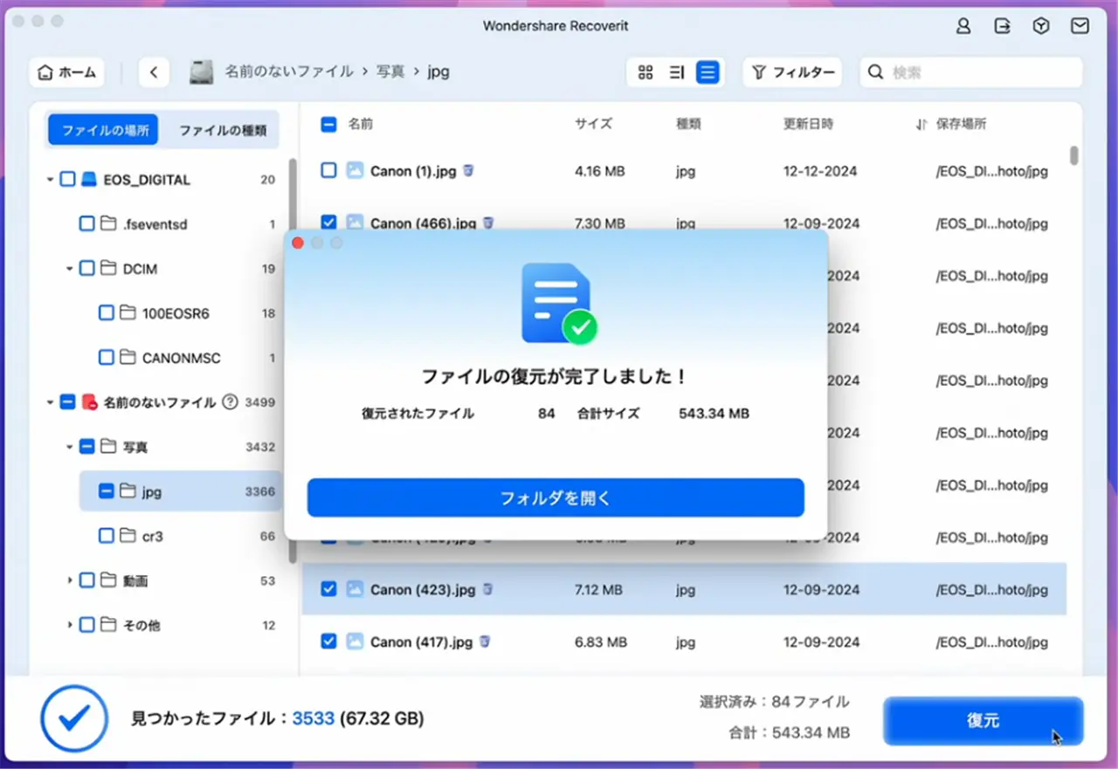Toggle the DCIM folder checkbox
Screen dimensions: 1118x769
pos(86,269)
